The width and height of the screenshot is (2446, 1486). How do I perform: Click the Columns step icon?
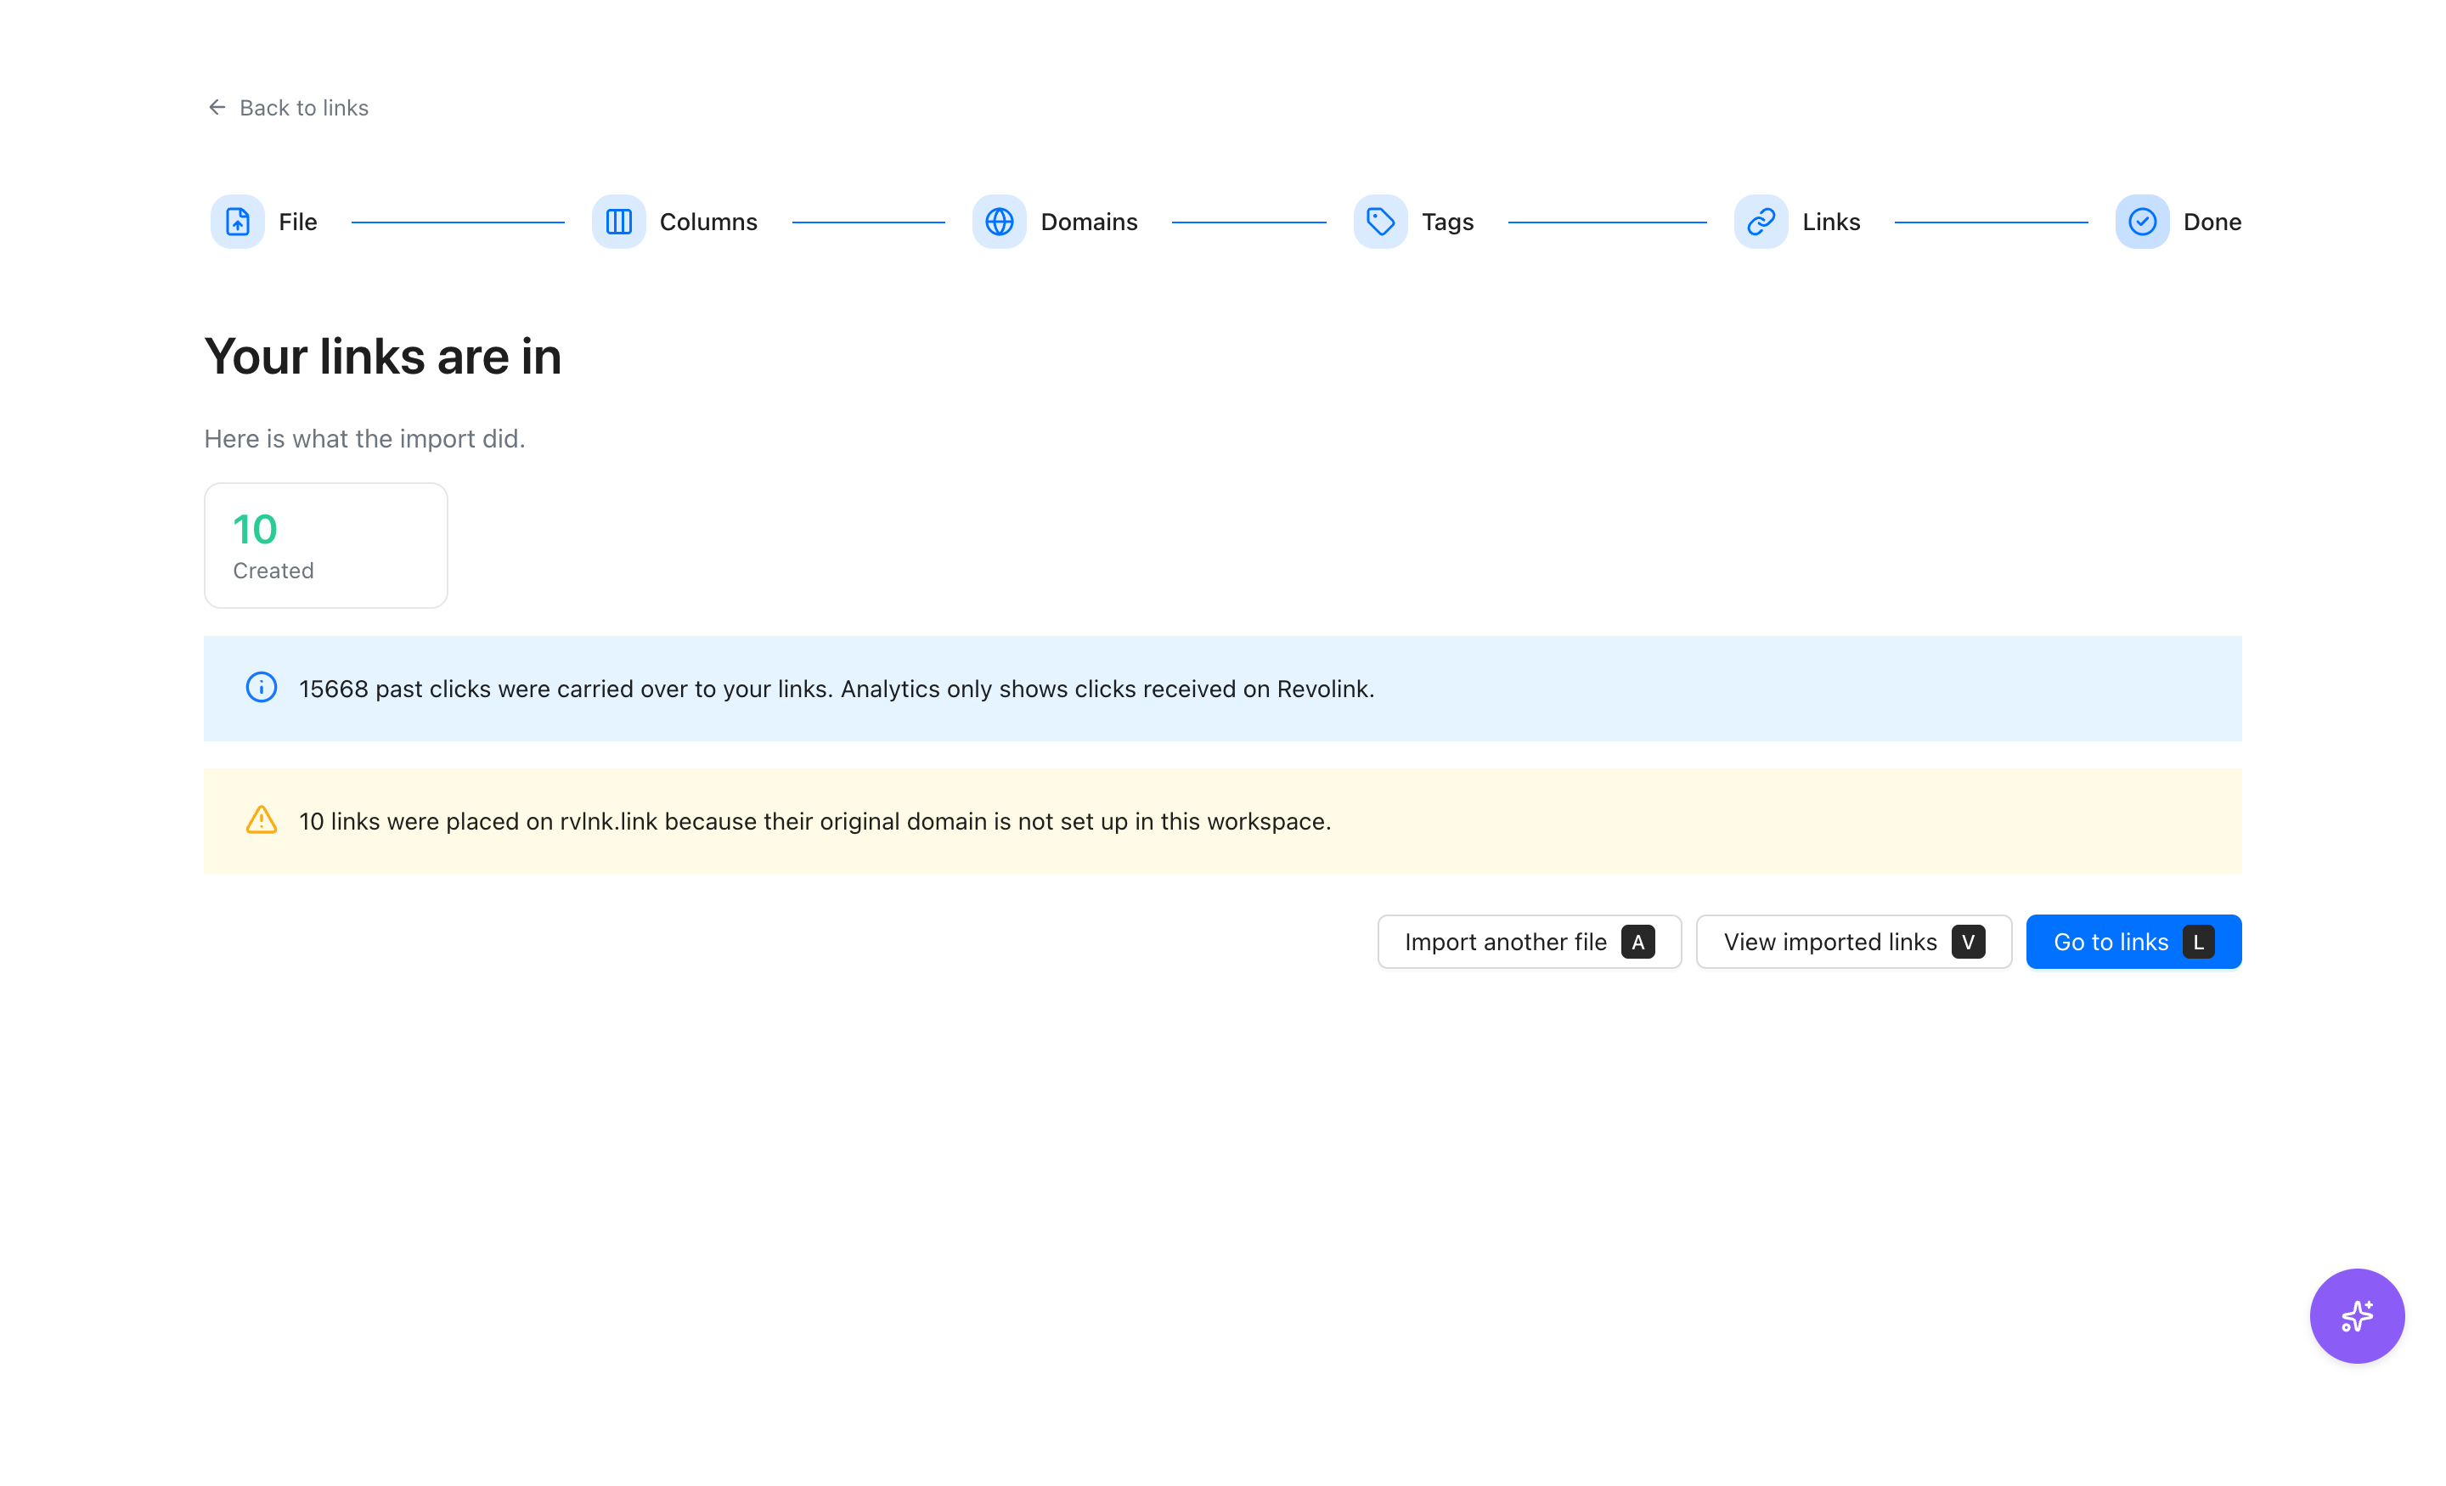tap(618, 222)
